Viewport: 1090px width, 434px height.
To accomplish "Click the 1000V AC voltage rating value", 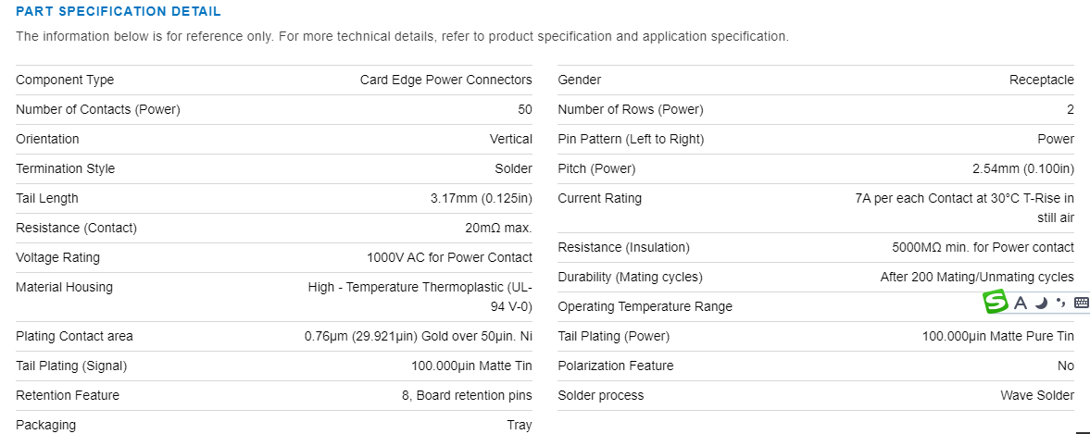I will pos(449,257).
